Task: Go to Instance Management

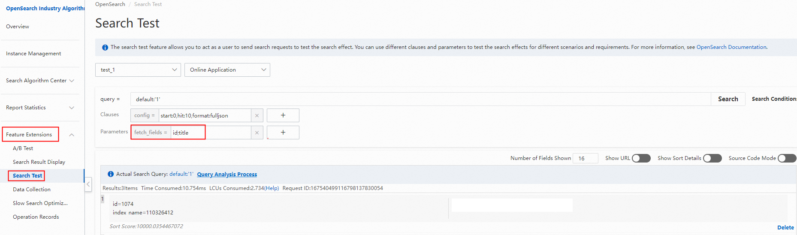Action: click(33, 54)
